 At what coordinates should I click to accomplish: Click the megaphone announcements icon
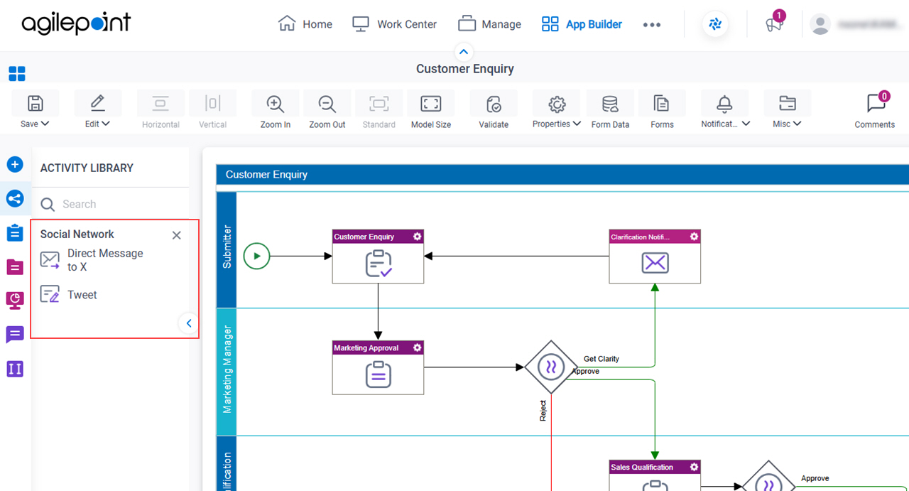773,24
